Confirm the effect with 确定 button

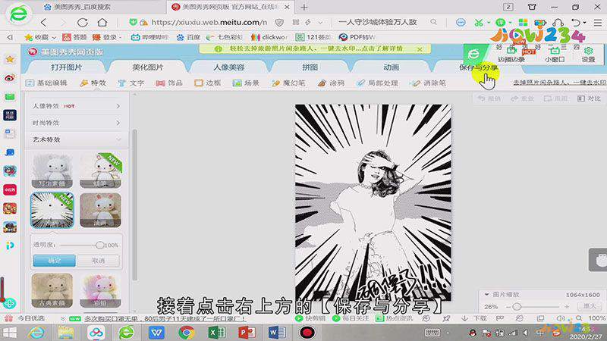coord(54,261)
